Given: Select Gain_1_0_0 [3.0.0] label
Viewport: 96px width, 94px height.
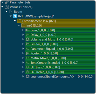Looking at the screenshot, I should point(43,30).
